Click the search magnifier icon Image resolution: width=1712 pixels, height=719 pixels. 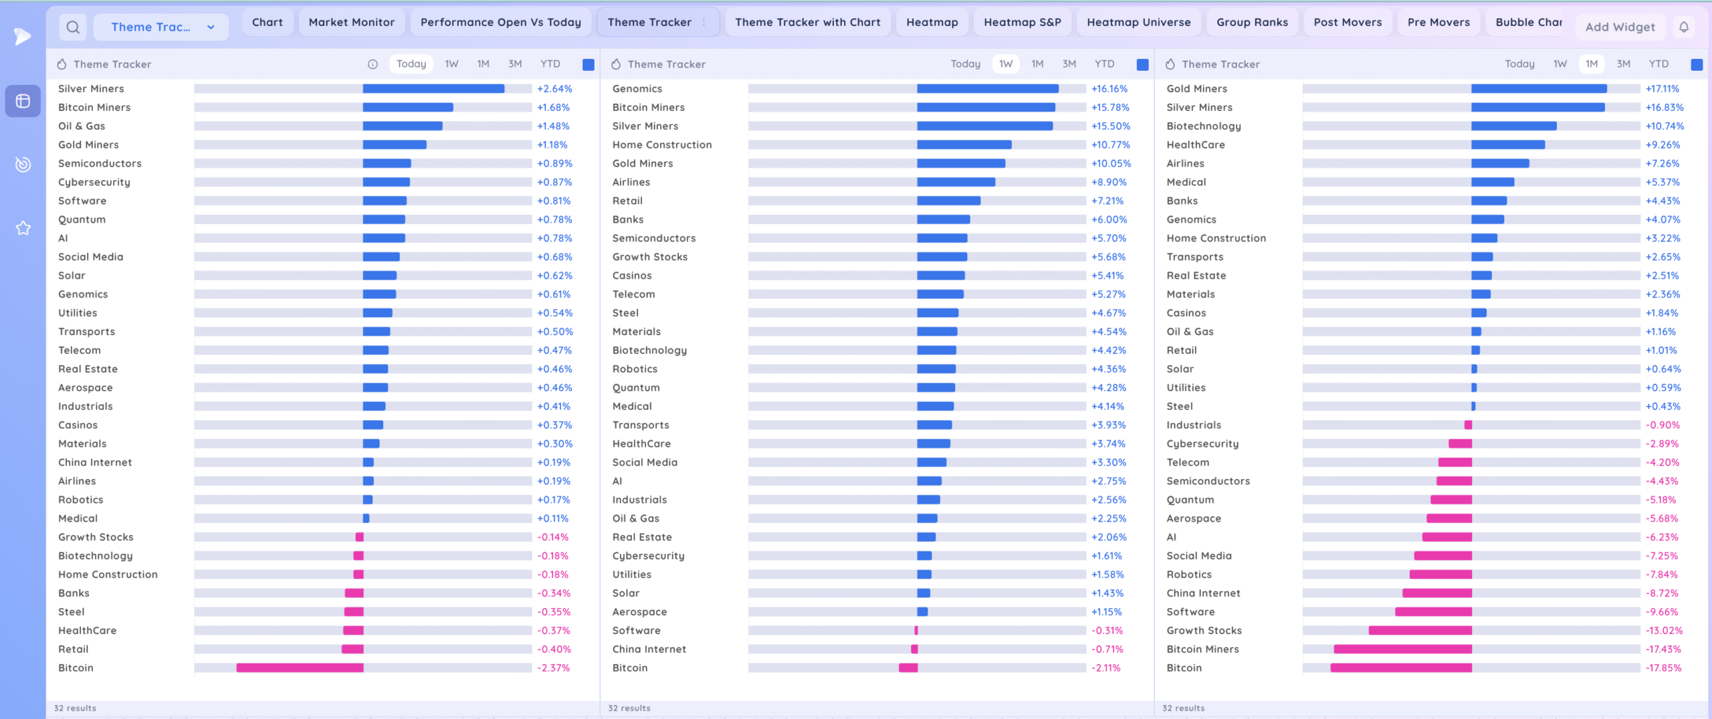(x=73, y=27)
